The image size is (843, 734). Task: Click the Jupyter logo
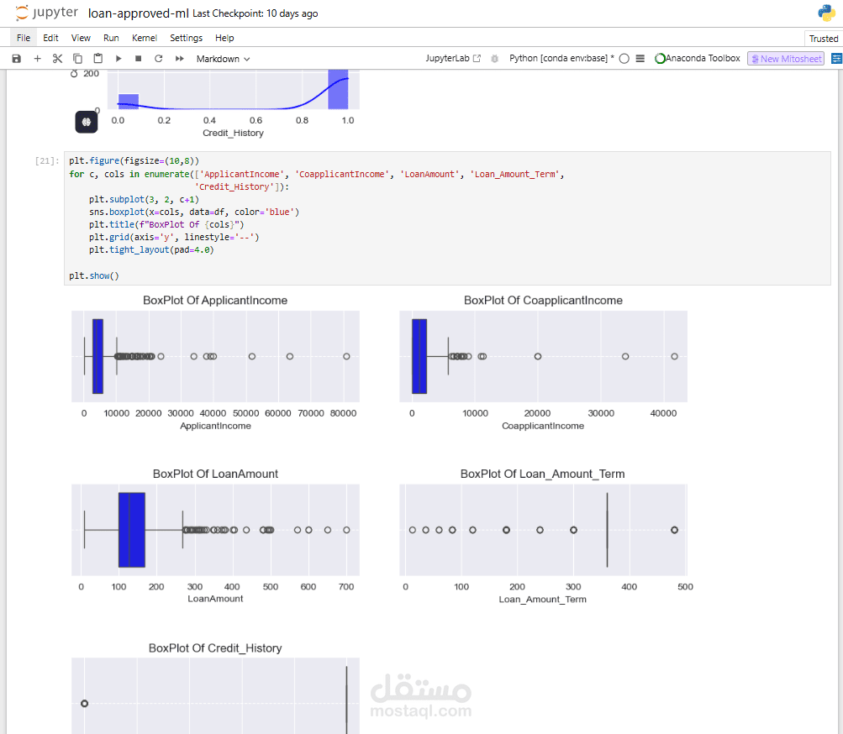click(46, 13)
